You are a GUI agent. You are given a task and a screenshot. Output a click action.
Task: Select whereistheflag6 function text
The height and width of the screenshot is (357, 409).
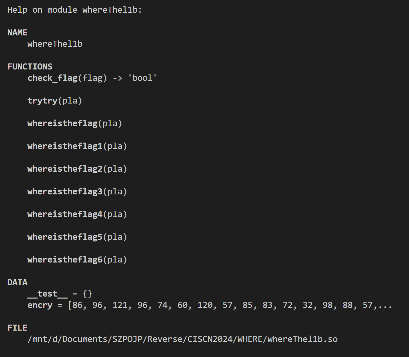tap(65, 259)
